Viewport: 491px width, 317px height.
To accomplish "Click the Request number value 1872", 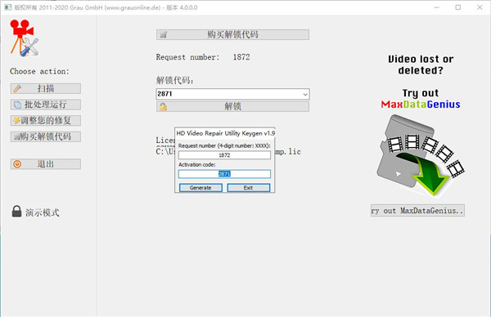I will coord(241,57).
